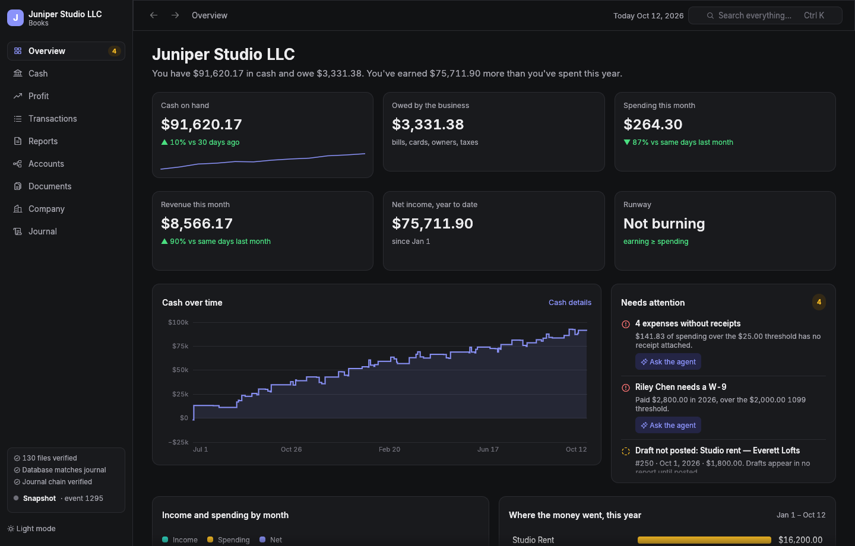Ask the agent about Riley Chen W-9
This screenshot has width=855, height=546.
(668, 426)
